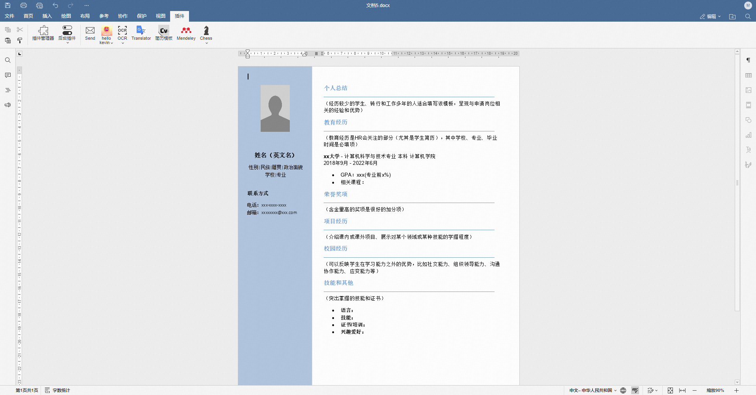This screenshot has height=395, width=756.
Task: Switch to the 绘图 Draw tab
Action: [x=66, y=16]
